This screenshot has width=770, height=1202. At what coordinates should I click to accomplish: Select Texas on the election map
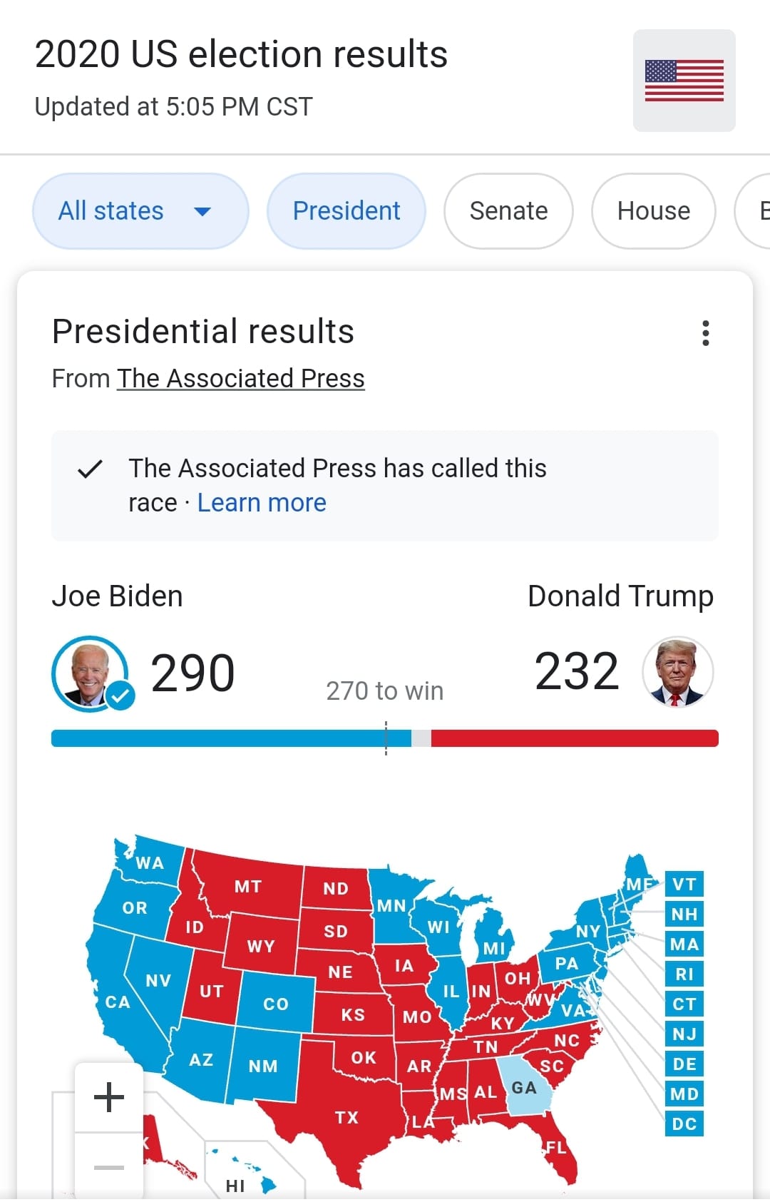[347, 1118]
